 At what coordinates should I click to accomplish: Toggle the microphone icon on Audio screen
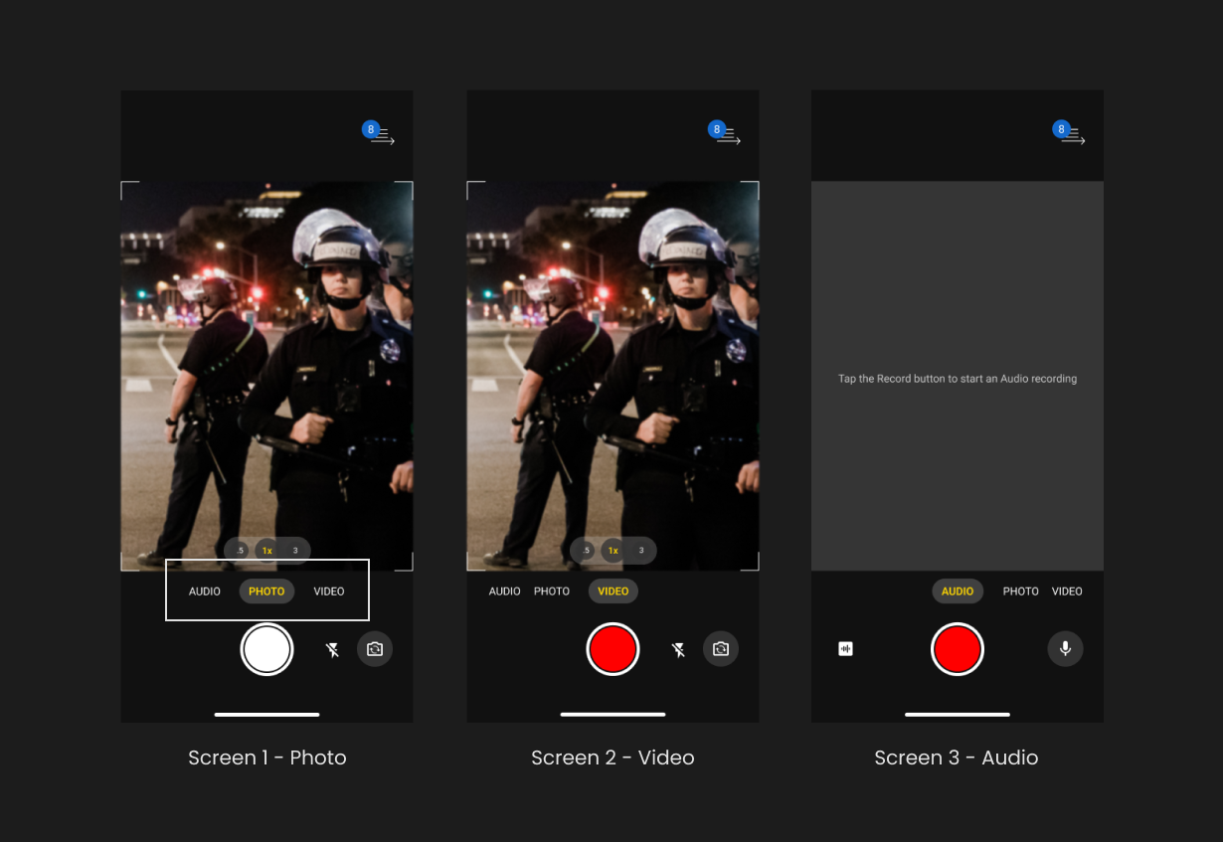tap(1065, 649)
